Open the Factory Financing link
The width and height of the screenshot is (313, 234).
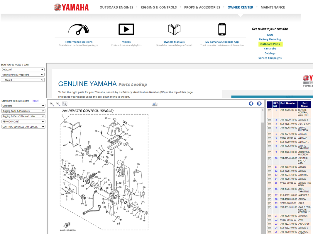tap(270, 39)
